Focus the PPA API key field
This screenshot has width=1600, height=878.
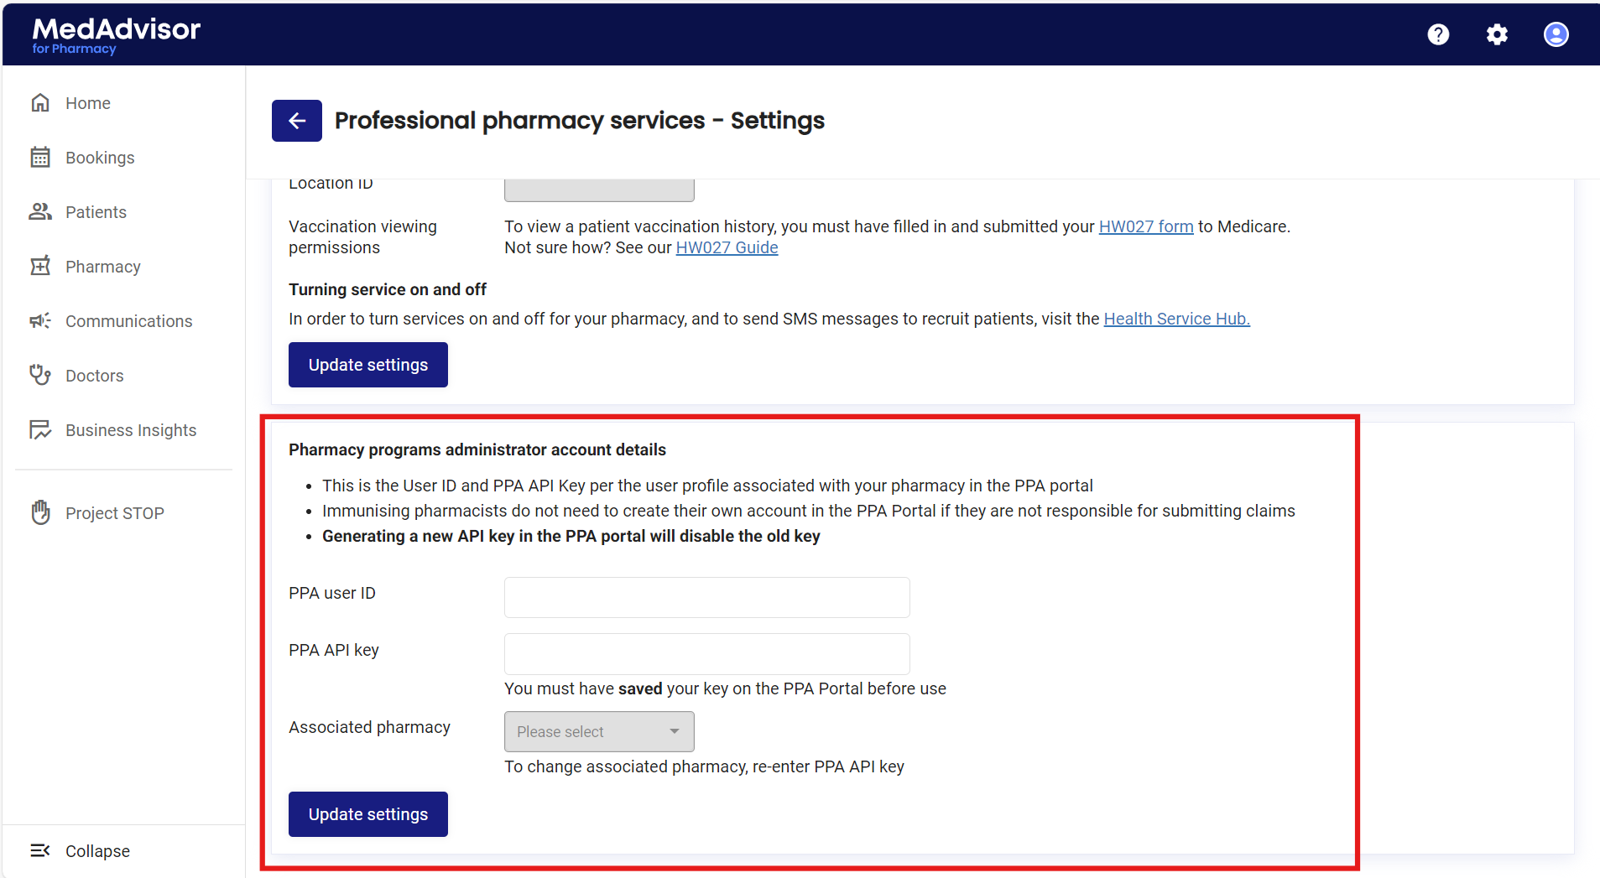706,653
